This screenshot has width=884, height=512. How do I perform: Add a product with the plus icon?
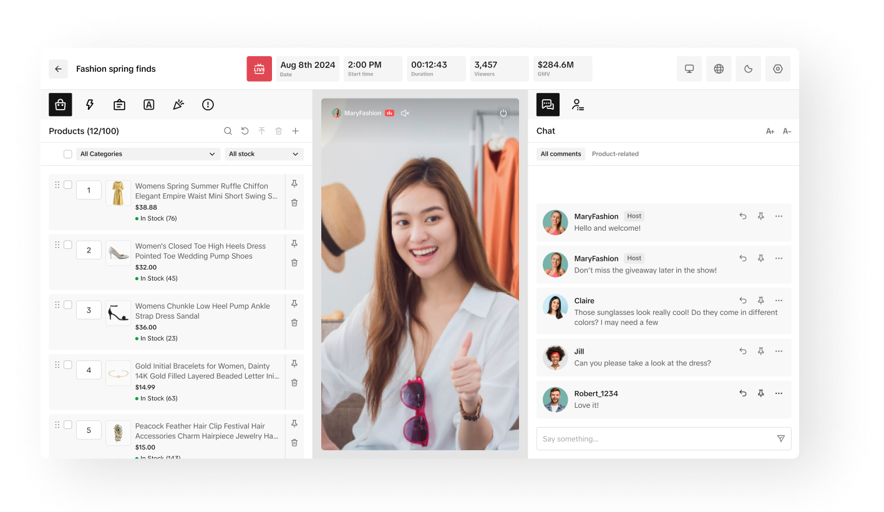point(296,131)
